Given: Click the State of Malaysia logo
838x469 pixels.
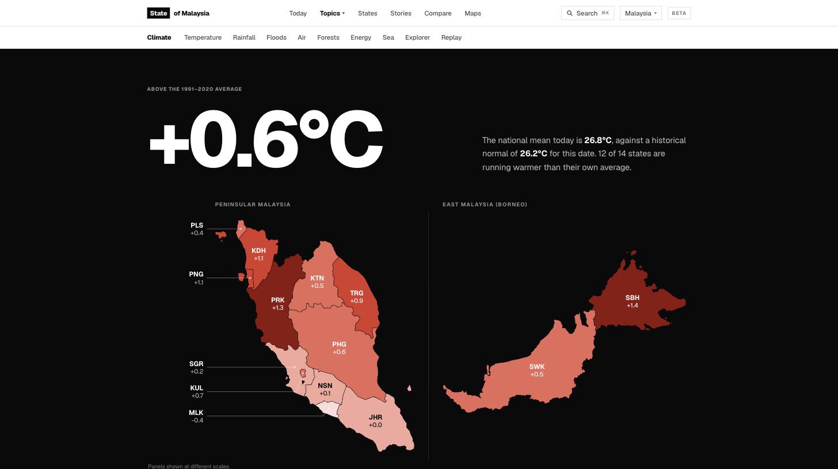Looking at the screenshot, I should tap(178, 13).
